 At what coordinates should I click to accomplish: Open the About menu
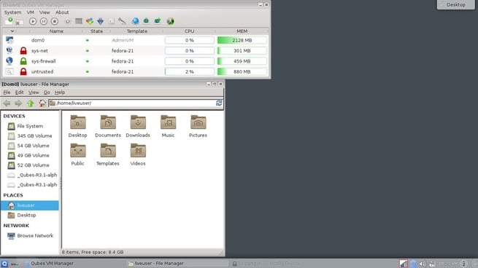pos(62,12)
